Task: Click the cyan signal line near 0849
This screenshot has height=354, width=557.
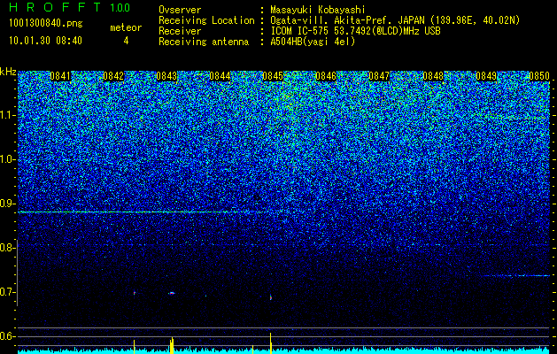Action: (x=516, y=275)
